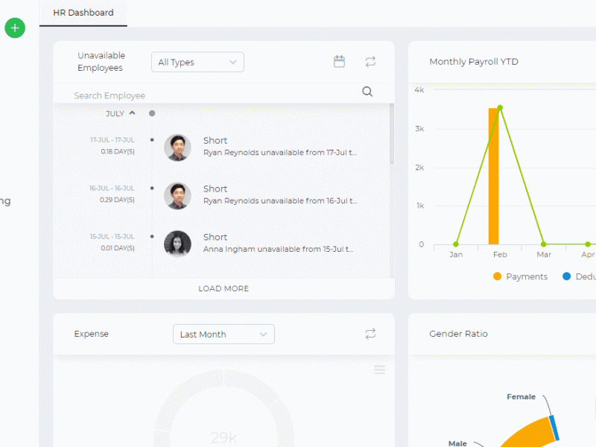Image resolution: width=596 pixels, height=447 pixels.
Task: Click the Male label in Gender Ratio
Action: [x=457, y=443]
